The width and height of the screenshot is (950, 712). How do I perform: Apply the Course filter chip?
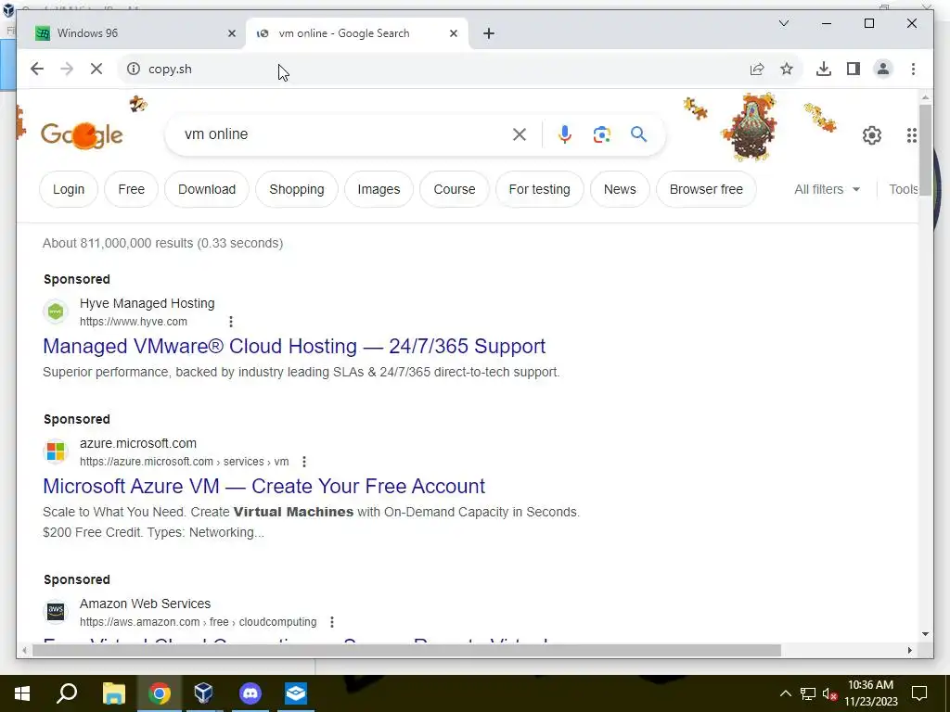(x=455, y=189)
